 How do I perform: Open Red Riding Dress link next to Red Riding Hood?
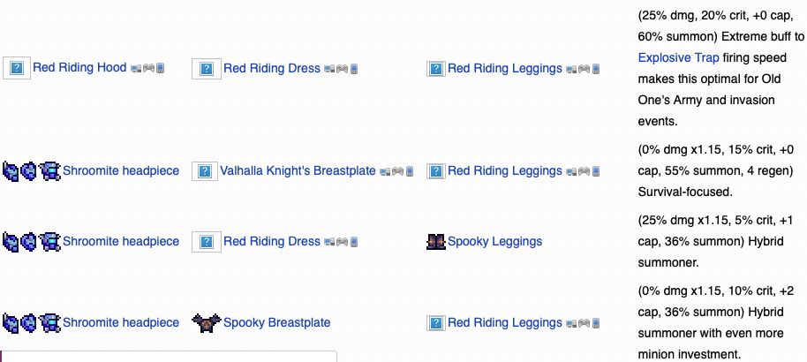[271, 68]
